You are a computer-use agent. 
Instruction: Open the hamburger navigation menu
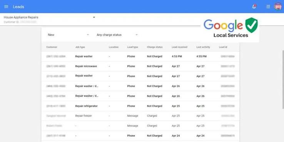6,7
